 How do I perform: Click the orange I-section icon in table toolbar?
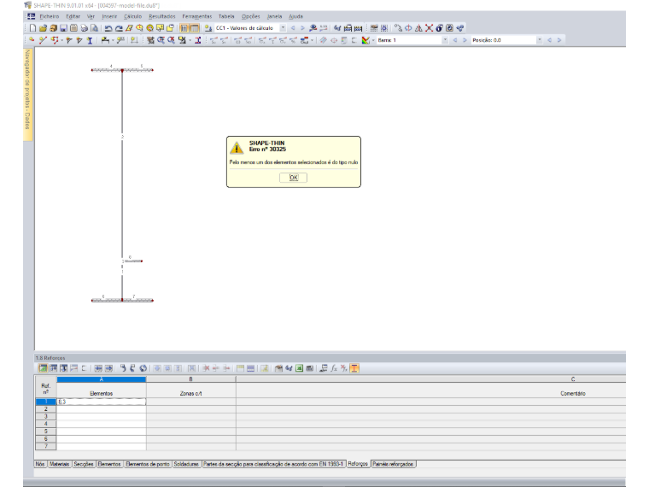tap(354, 368)
